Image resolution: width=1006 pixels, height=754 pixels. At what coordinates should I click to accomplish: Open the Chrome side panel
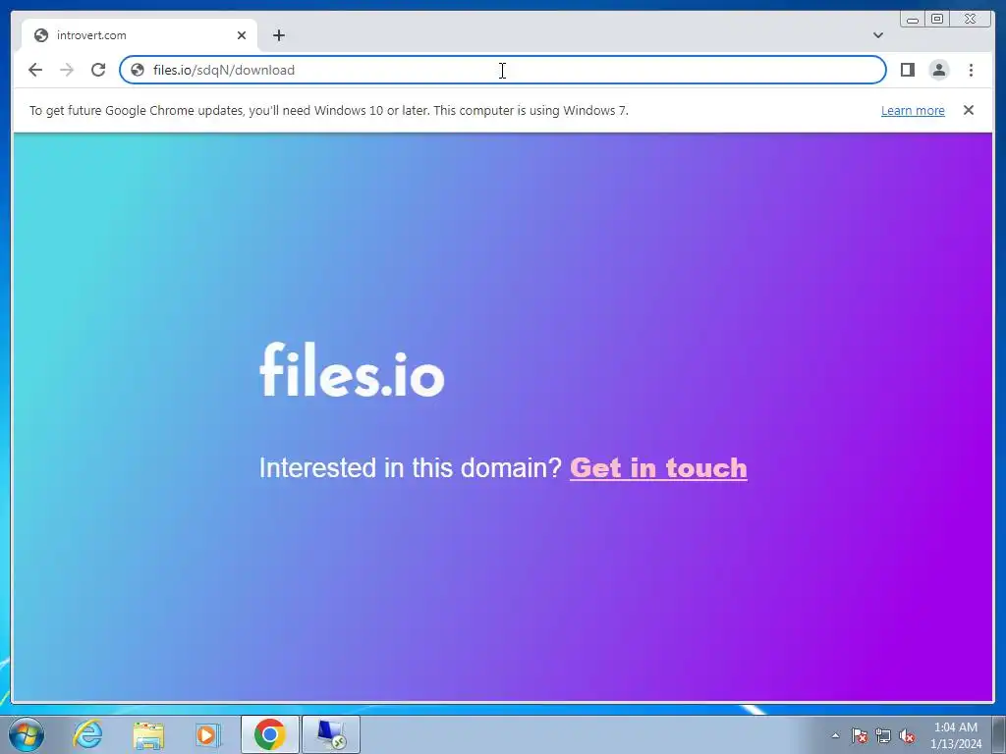pyautogui.click(x=907, y=70)
